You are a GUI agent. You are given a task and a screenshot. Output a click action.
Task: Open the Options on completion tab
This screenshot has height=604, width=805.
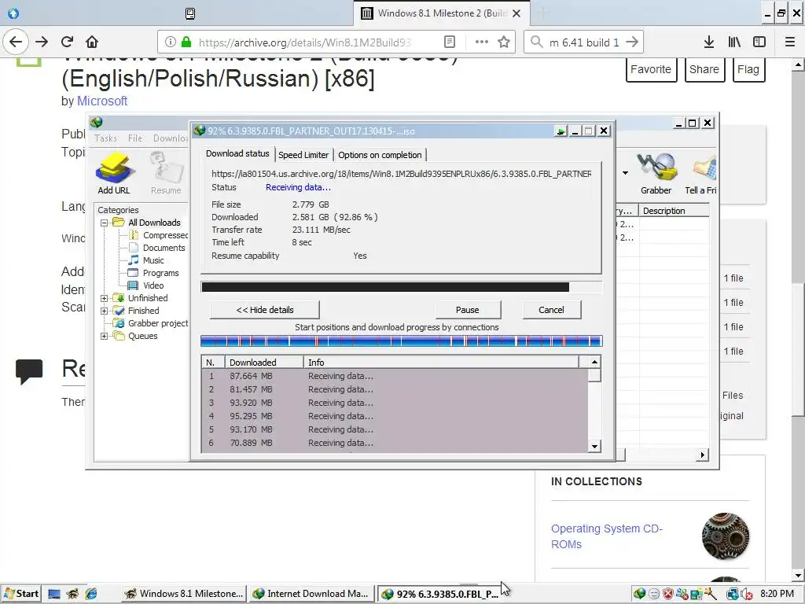[380, 155]
